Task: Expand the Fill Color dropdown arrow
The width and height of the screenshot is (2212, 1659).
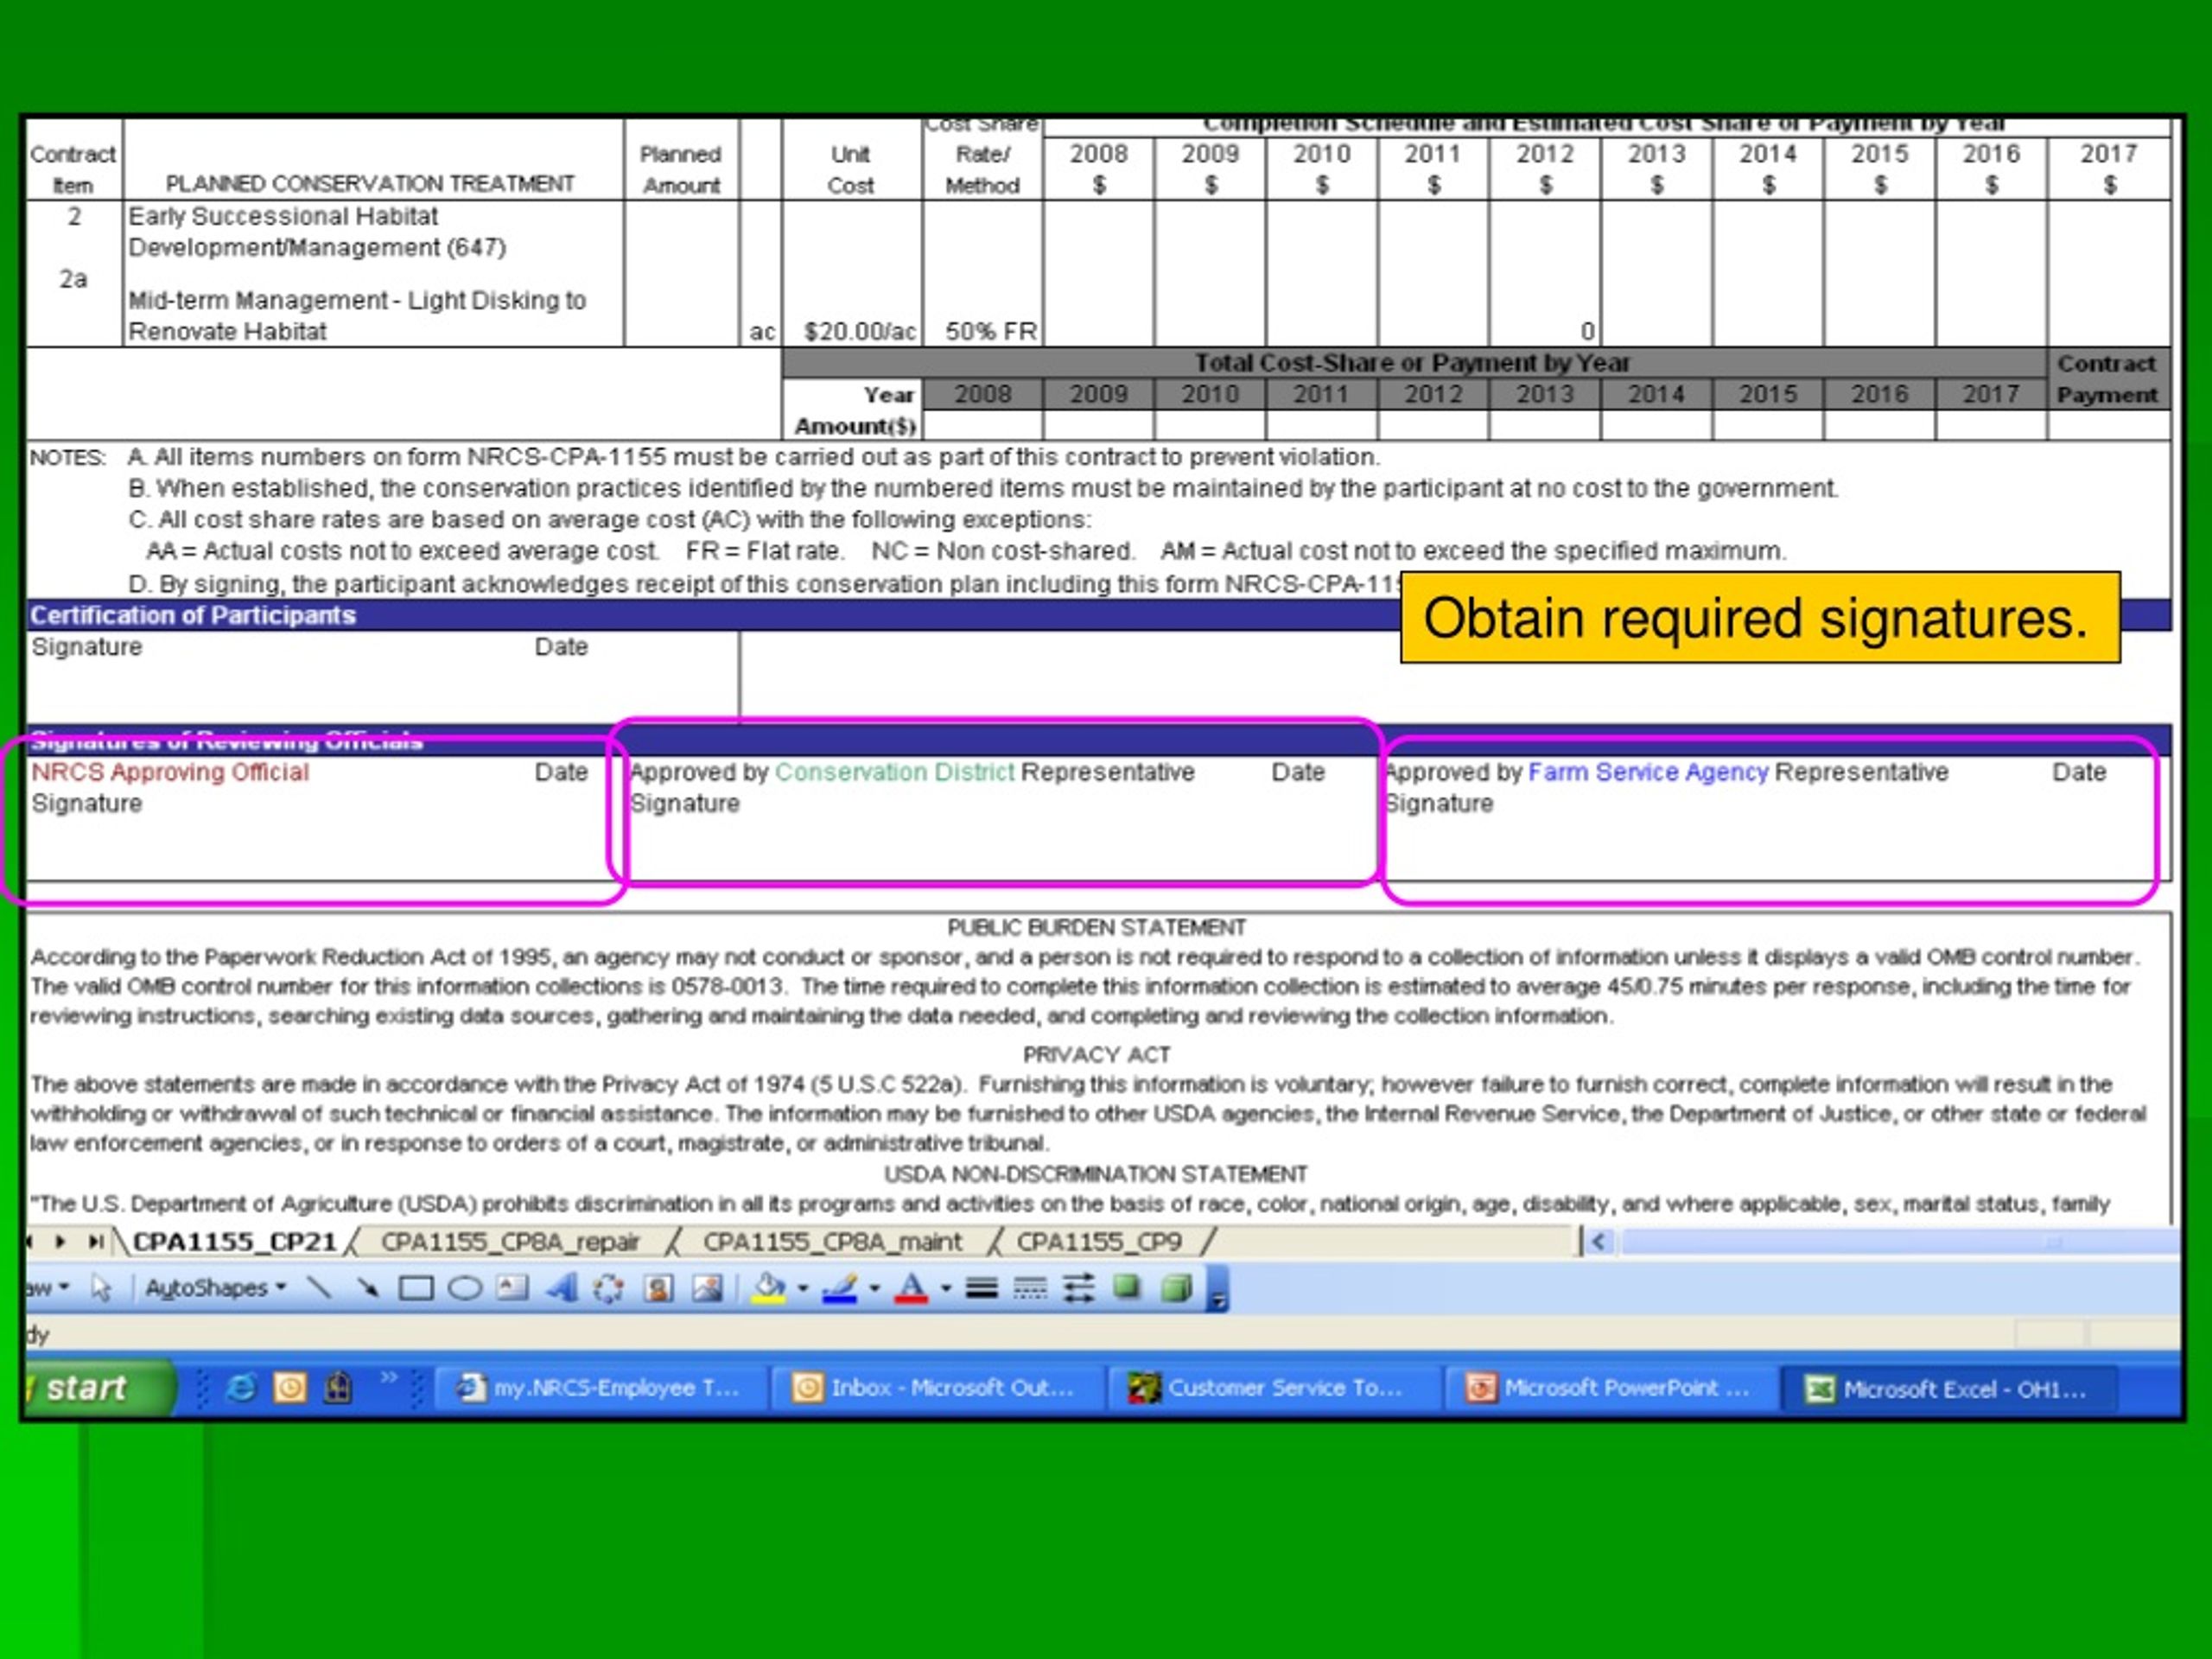Action: pos(802,1288)
